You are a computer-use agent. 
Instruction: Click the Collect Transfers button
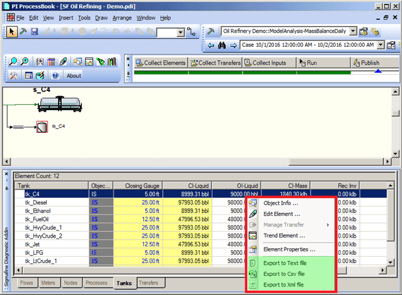click(x=216, y=63)
